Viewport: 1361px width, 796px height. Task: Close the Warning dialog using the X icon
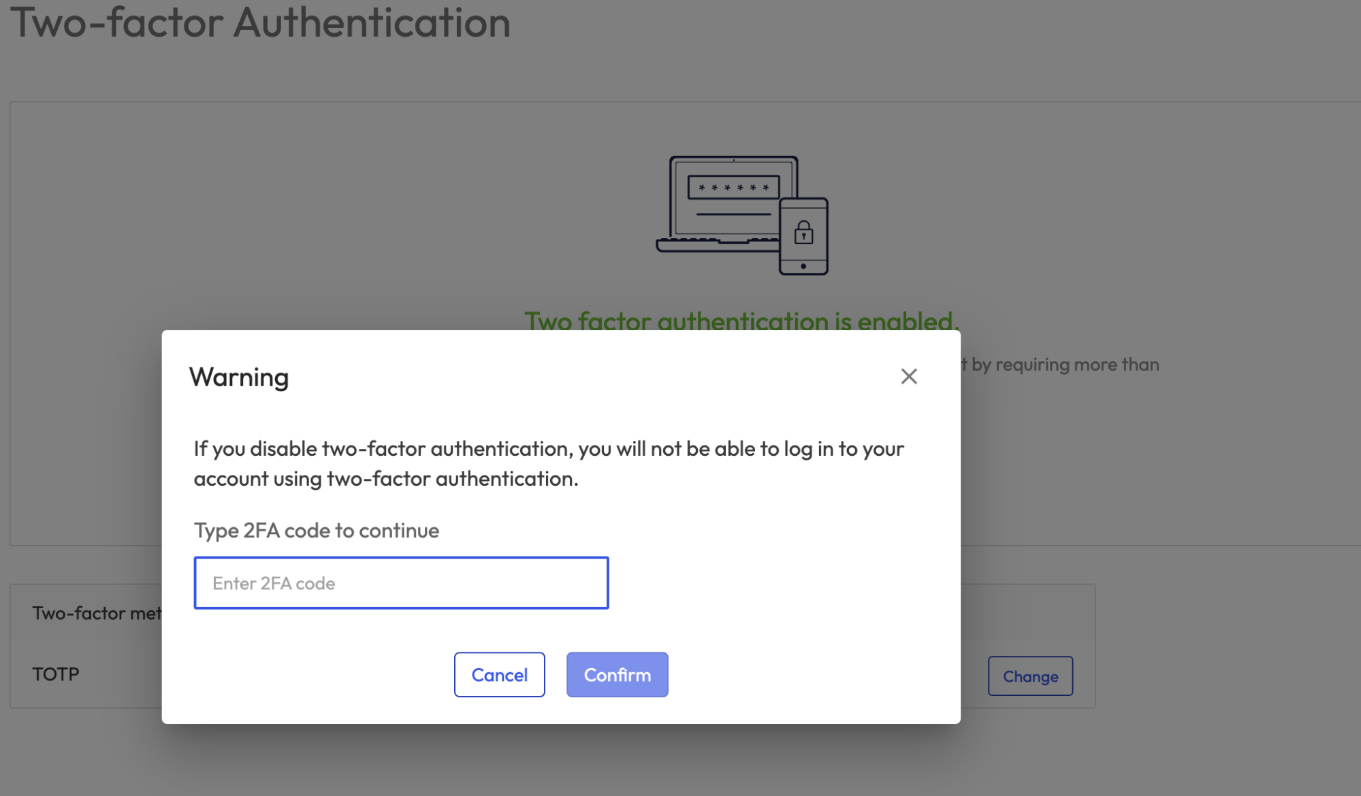909,376
